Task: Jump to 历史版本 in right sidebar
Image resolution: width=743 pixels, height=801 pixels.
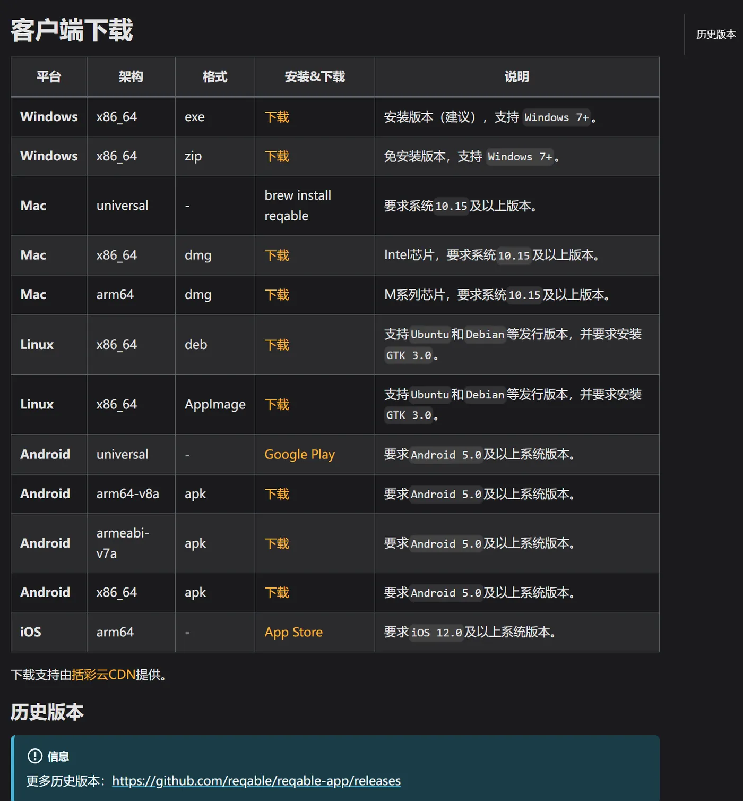Action: (x=716, y=35)
